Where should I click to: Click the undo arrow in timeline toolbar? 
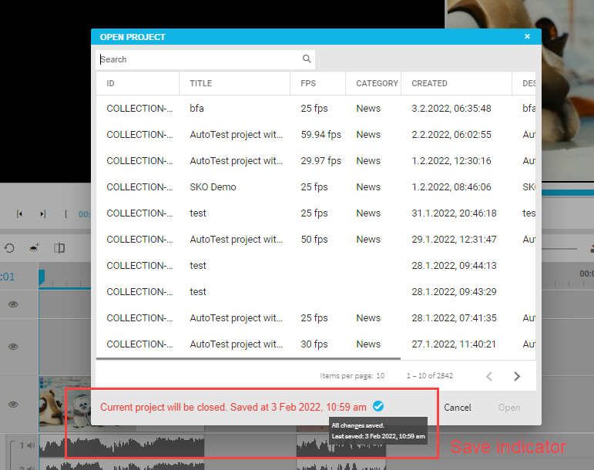(9, 248)
